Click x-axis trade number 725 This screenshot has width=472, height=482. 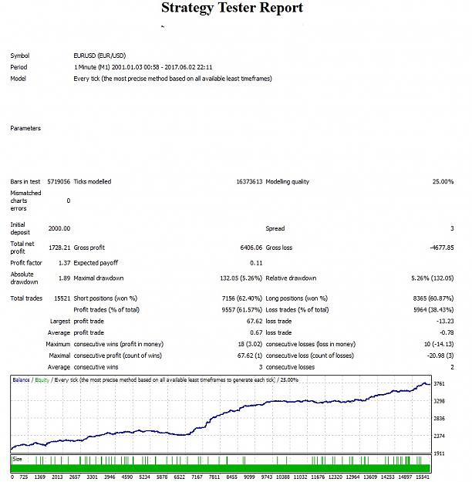(23, 477)
